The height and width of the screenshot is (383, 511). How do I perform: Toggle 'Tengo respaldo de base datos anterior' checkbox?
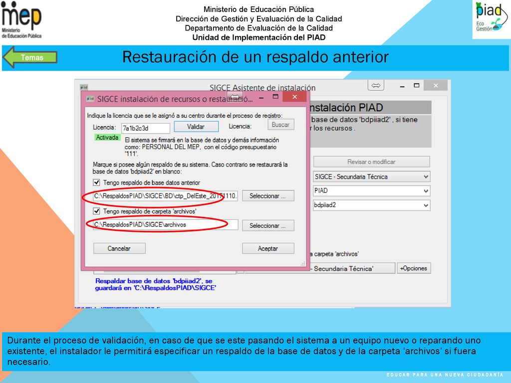96,183
